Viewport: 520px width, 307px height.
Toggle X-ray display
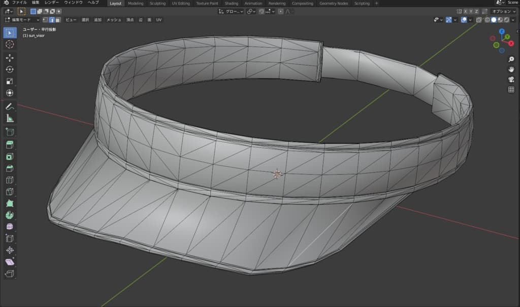[x=479, y=20]
